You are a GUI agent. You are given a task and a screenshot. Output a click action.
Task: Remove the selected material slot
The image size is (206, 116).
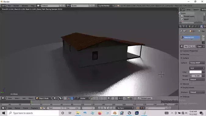pyautogui.click(x=203, y=39)
